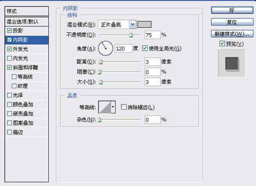Select the 内阴影 row label
The image size is (256, 186).
click(21, 40)
